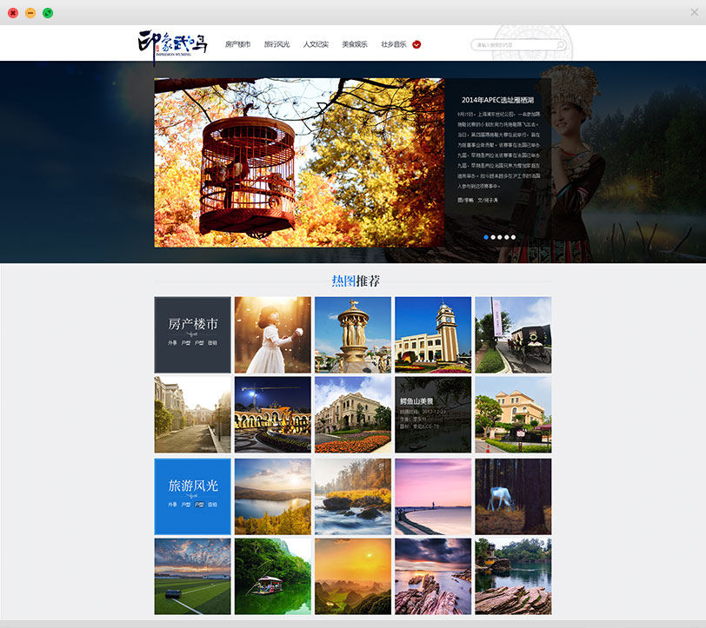Open the orange sunset mountains photo

click(353, 577)
